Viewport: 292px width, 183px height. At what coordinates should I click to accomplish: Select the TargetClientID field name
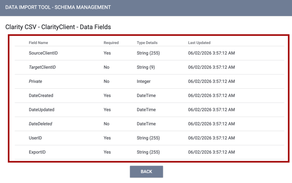click(x=42, y=67)
